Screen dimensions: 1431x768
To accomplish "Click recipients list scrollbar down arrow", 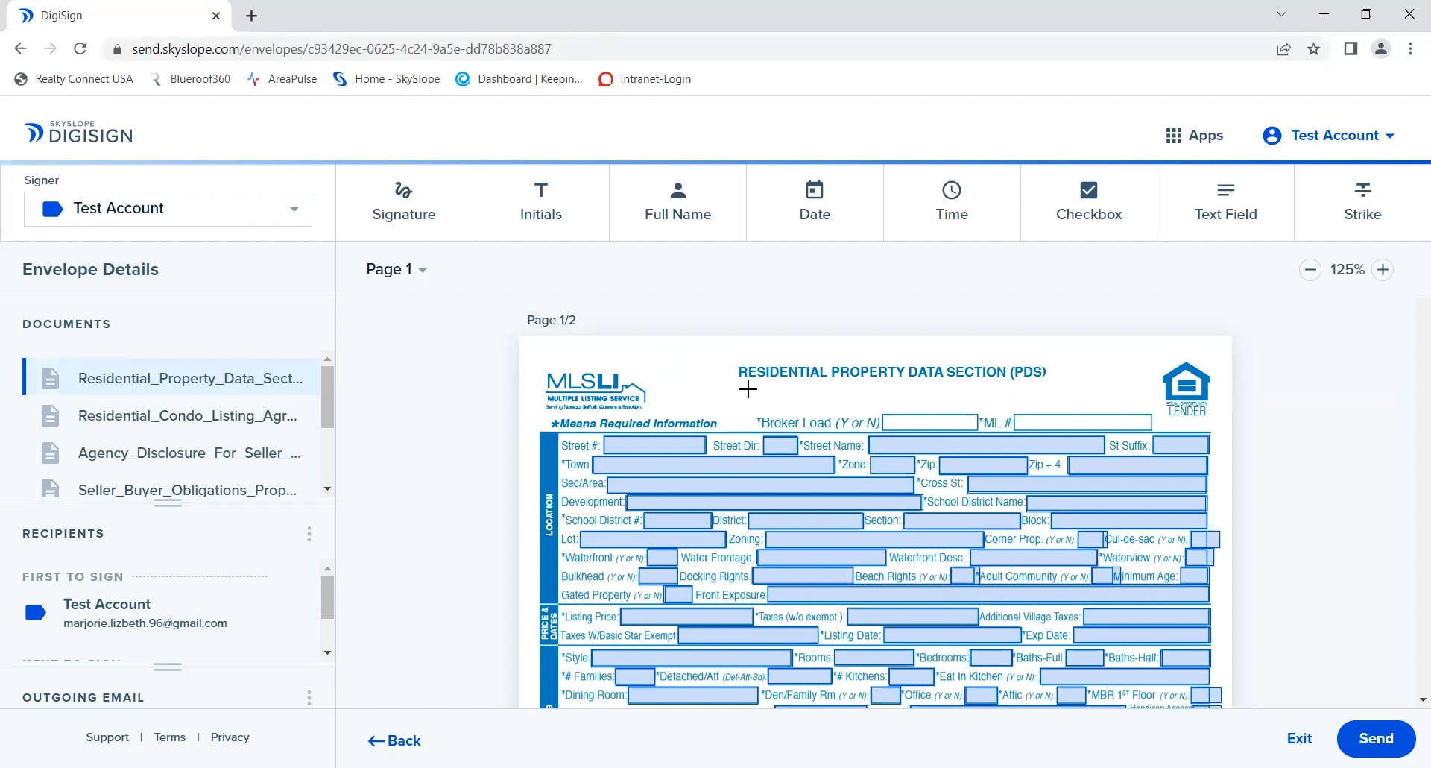I will tap(327, 653).
